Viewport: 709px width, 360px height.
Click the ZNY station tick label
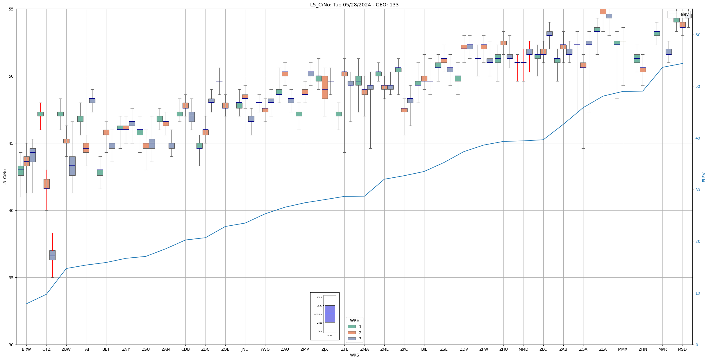(126, 349)
